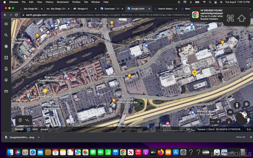Viewport: 253px width, 158px height.
Task: Open the Profiles menu in menu bar
Action: point(76,2)
